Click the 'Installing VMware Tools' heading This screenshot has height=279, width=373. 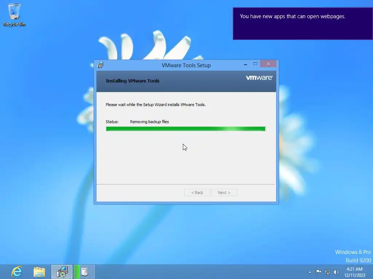(x=133, y=81)
